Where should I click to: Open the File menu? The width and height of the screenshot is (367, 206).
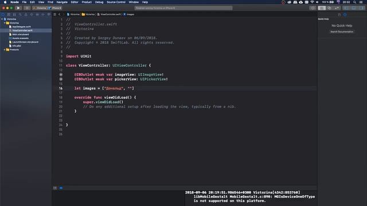coord(24,2)
